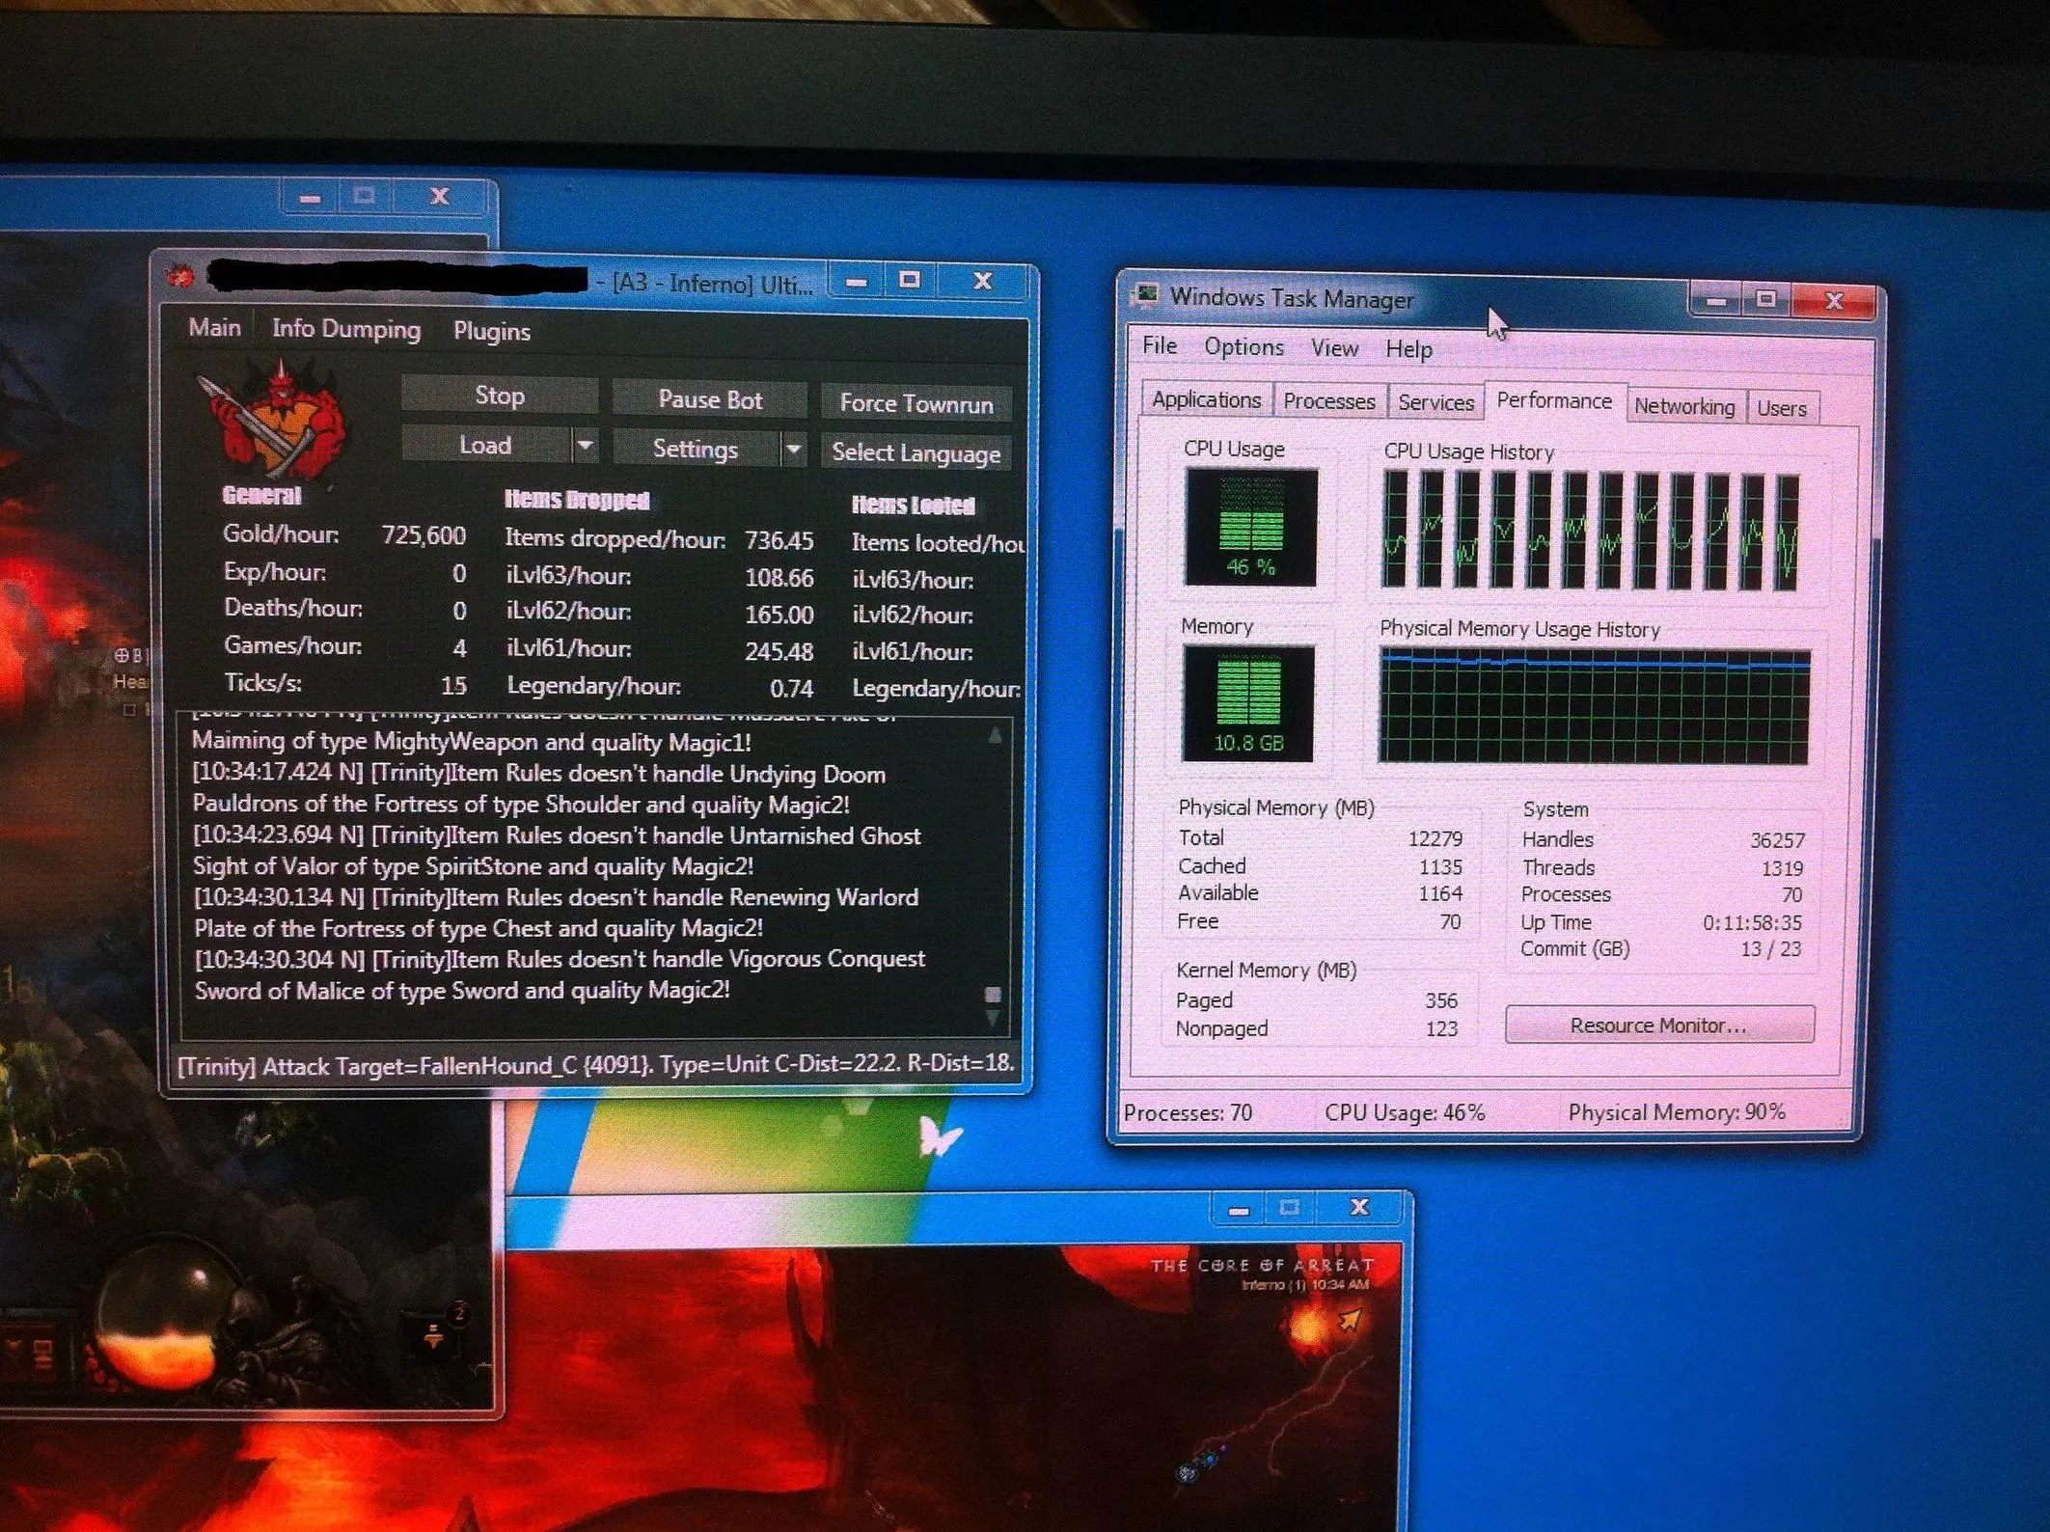Image resolution: width=2050 pixels, height=1532 pixels.
Task: Click the Physical Memory Usage History graph
Action: tap(1594, 706)
